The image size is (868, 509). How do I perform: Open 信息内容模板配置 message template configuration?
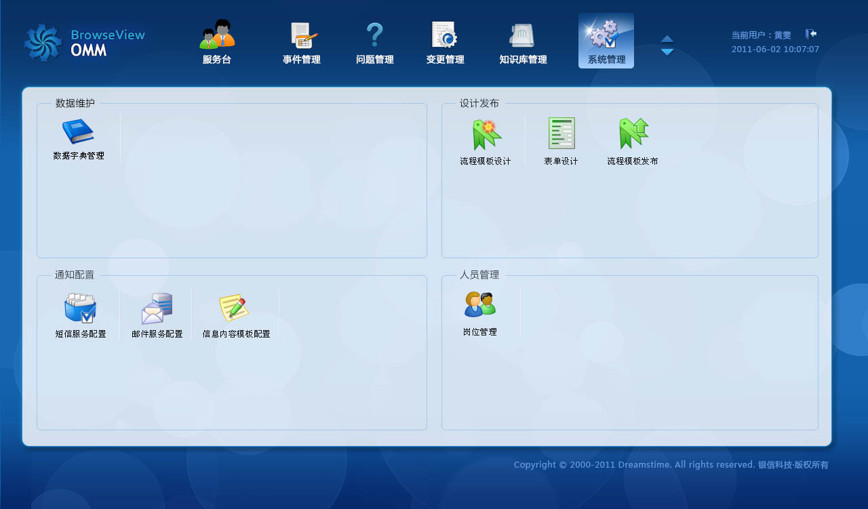(235, 312)
